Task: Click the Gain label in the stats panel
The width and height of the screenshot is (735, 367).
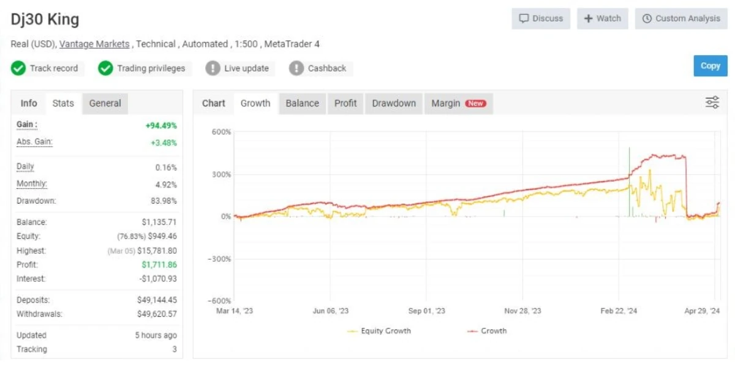Action: click(x=27, y=125)
